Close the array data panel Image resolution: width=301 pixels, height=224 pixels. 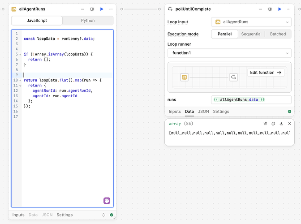pos(289,124)
